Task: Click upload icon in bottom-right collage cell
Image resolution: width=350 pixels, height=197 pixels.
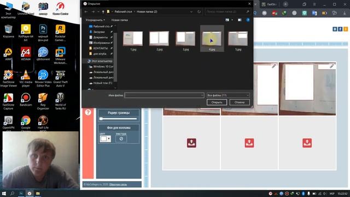Action: (x=307, y=143)
